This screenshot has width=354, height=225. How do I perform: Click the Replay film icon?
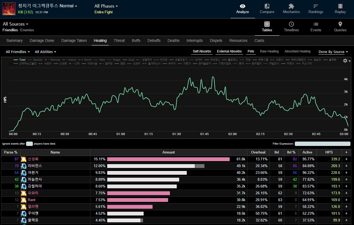coord(340,6)
